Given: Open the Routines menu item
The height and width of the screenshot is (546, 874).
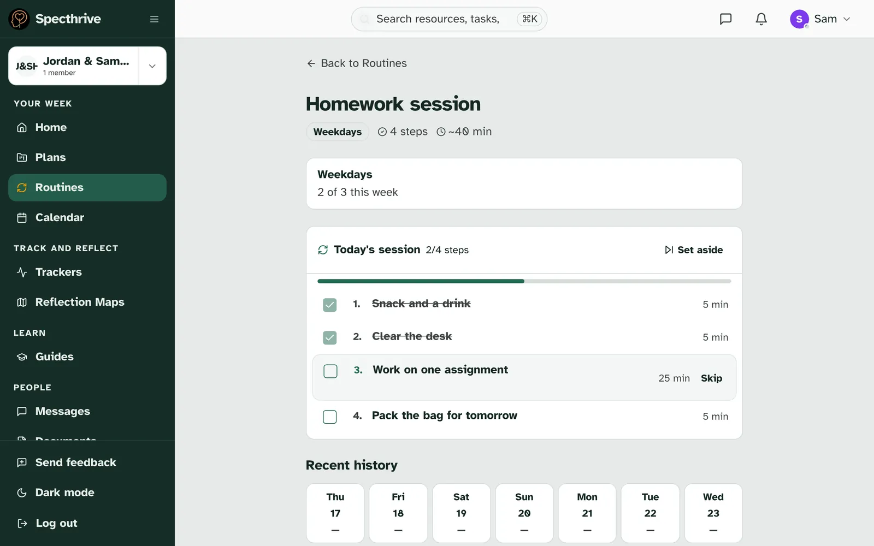Looking at the screenshot, I should tap(87, 187).
